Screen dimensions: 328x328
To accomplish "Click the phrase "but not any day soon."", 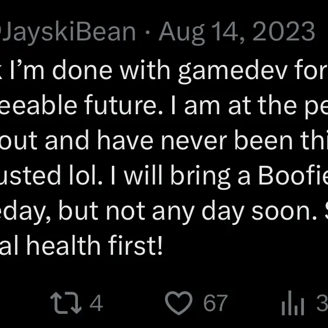I will coord(187,211).
